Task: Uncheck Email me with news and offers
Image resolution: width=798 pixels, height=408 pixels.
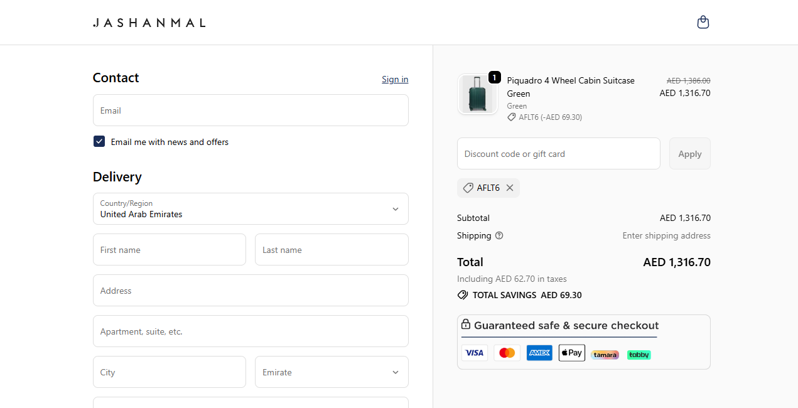Action: click(x=99, y=141)
